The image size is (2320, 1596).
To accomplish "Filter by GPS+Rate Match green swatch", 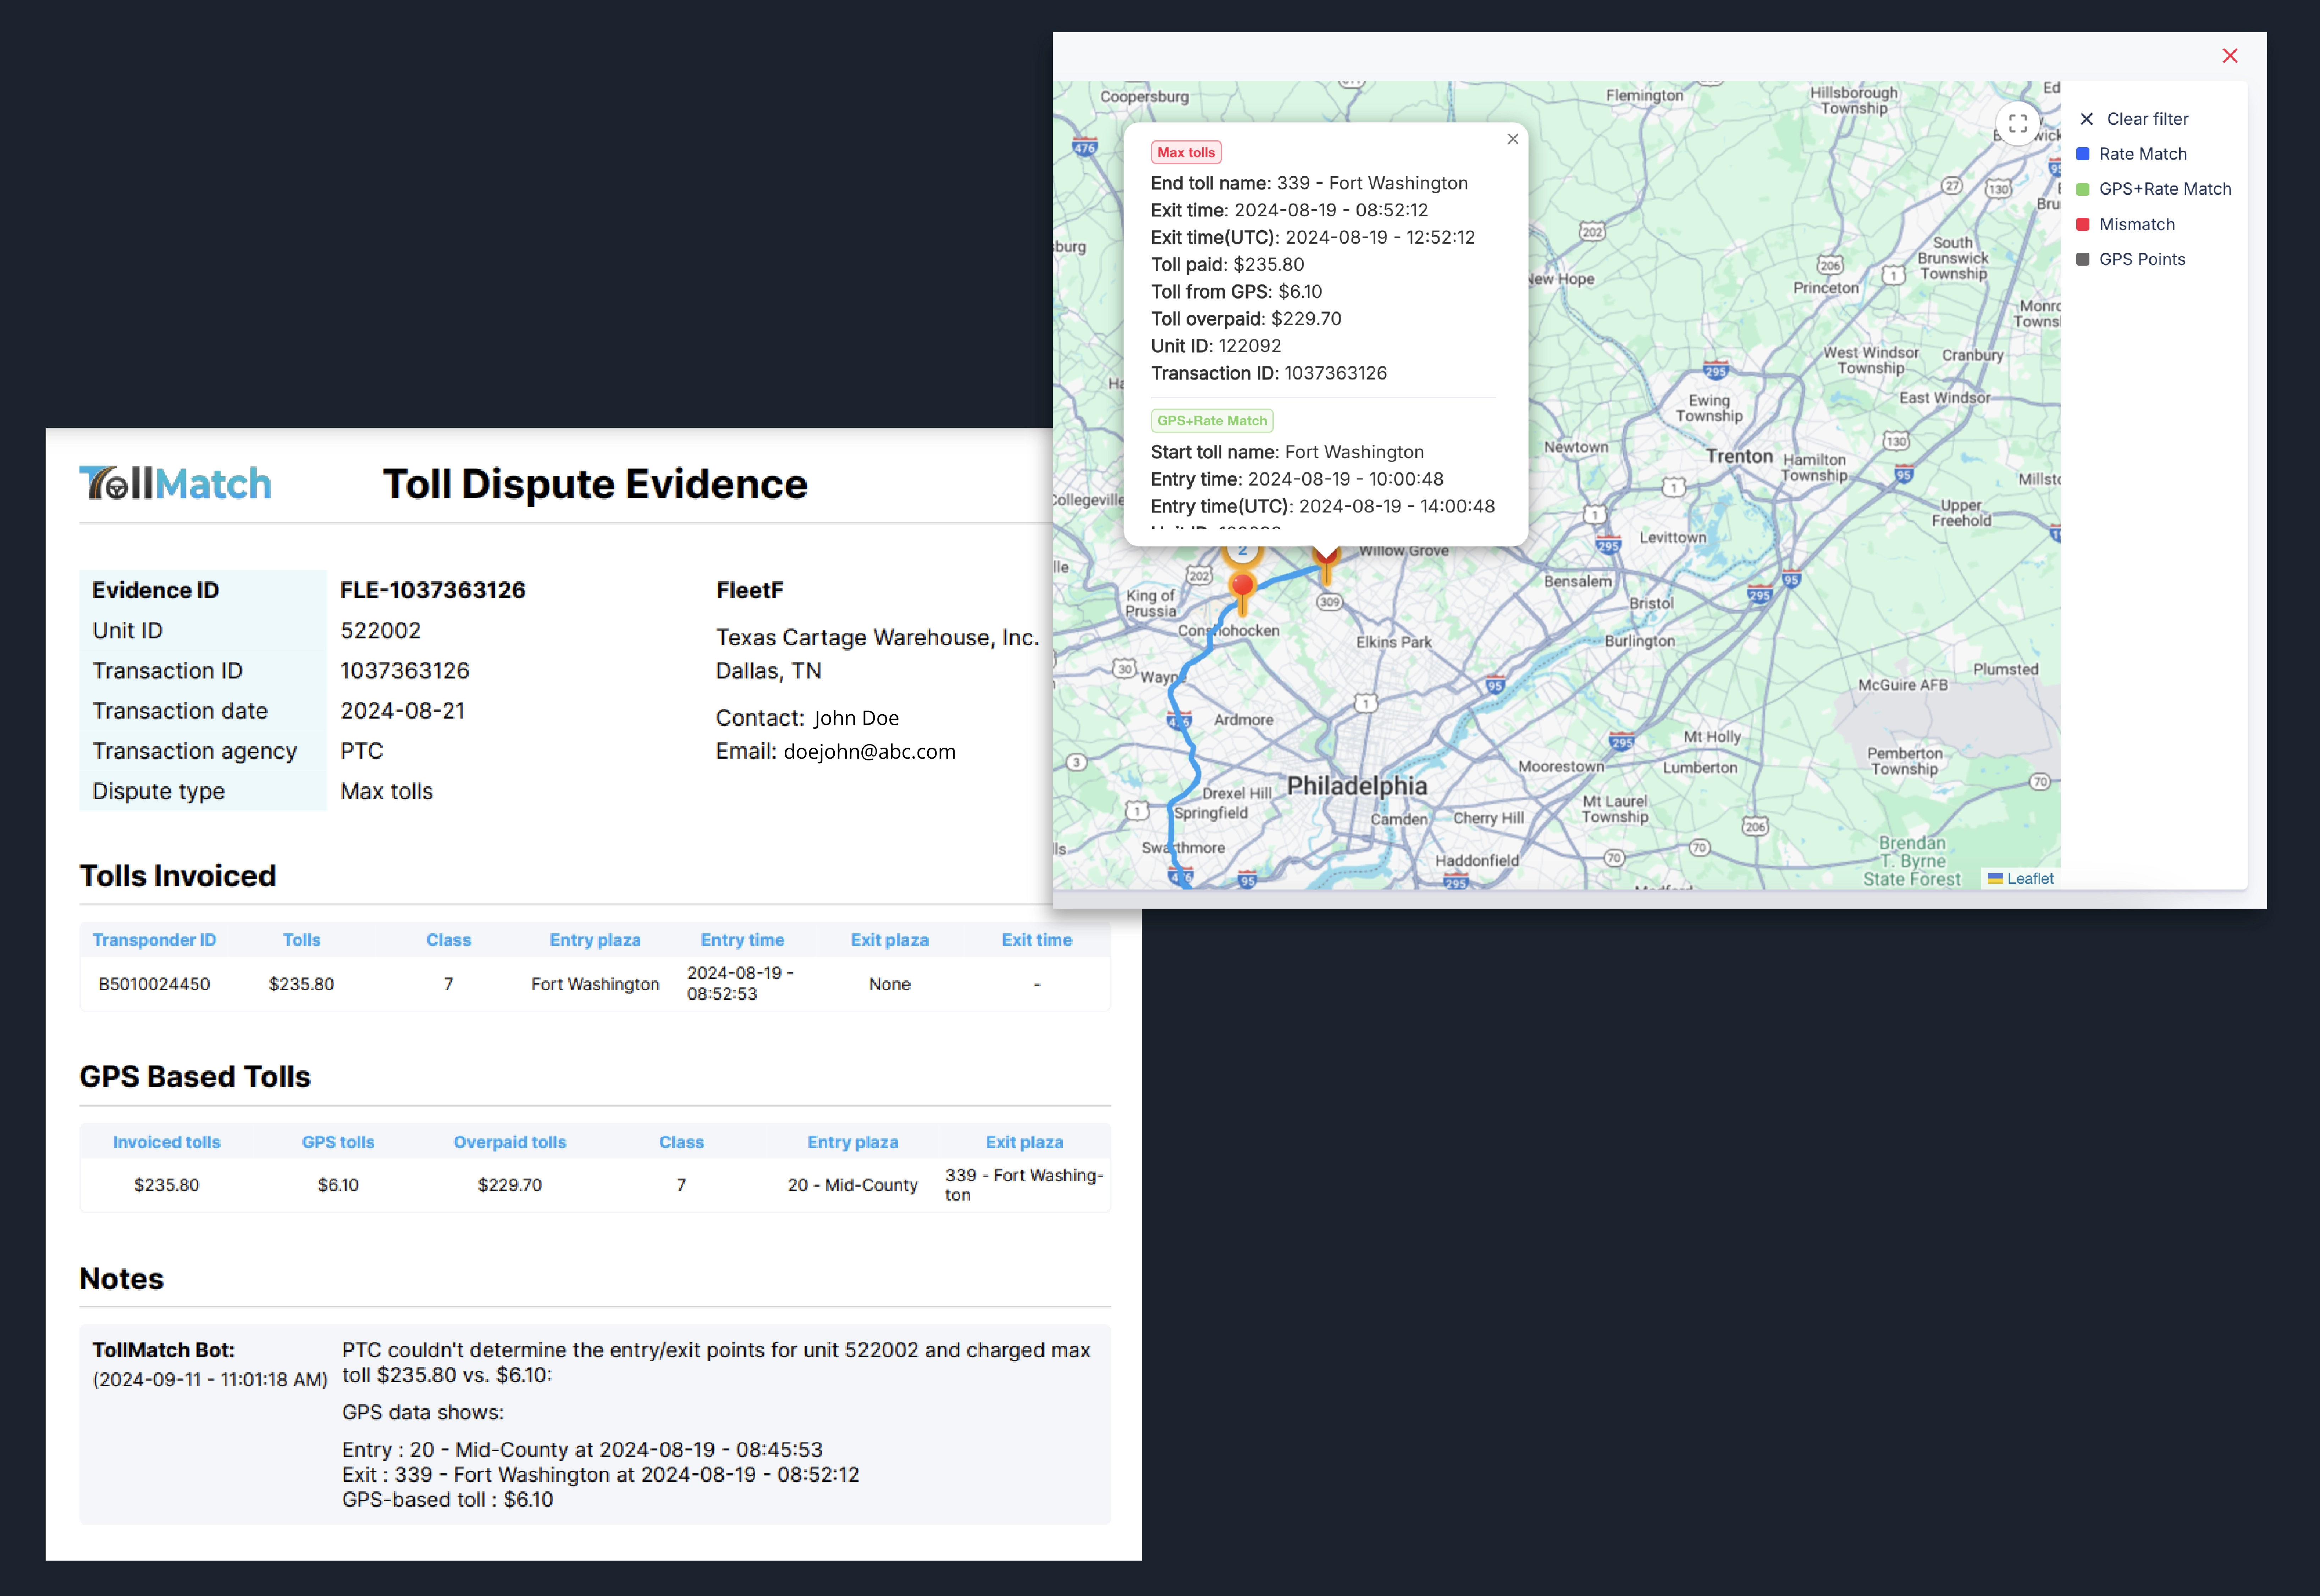I will tap(2083, 189).
